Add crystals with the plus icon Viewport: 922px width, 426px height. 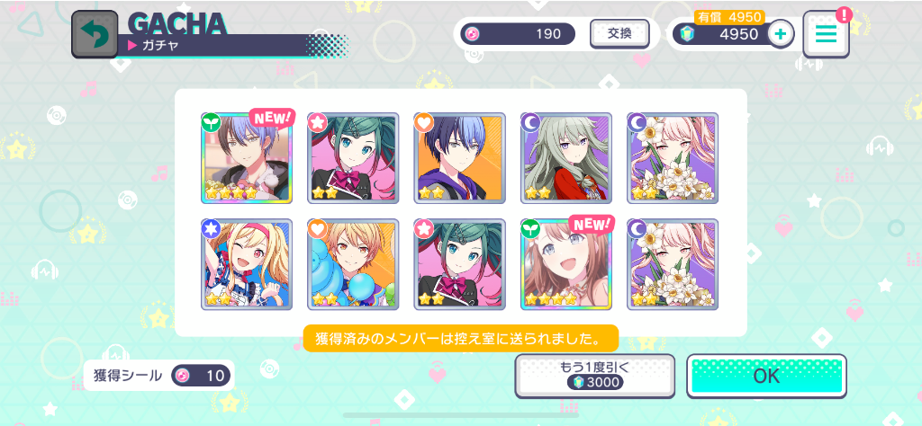click(x=781, y=34)
